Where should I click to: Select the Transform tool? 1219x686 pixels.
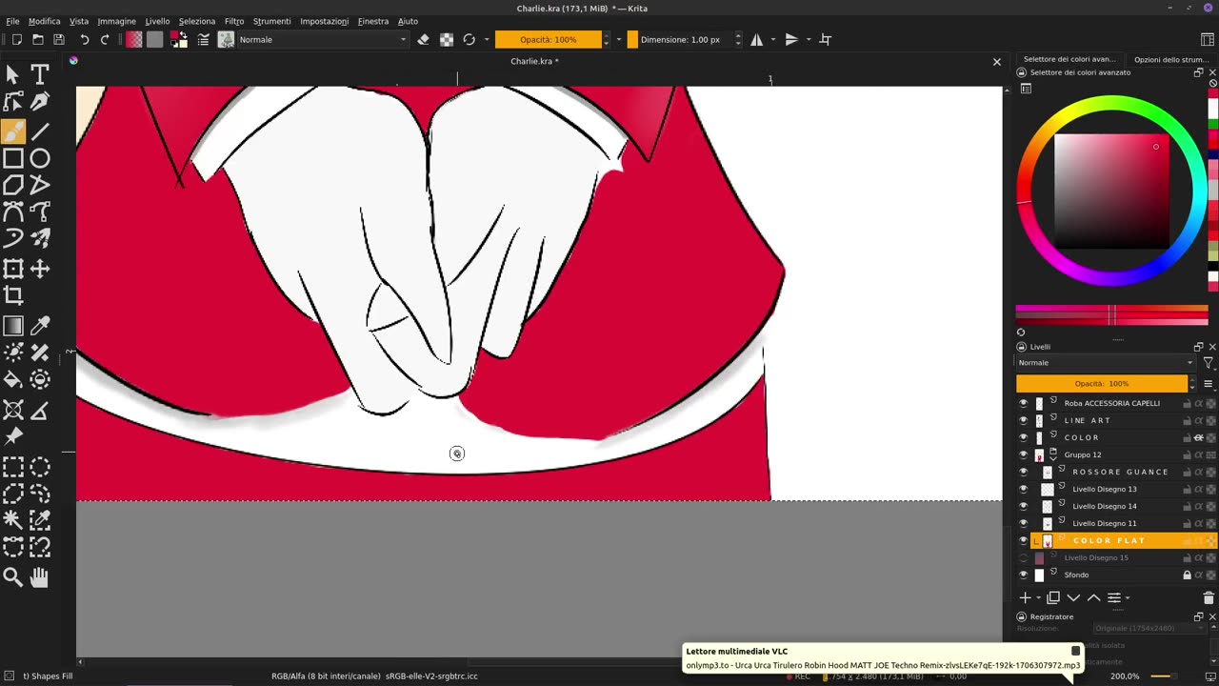[13, 270]
